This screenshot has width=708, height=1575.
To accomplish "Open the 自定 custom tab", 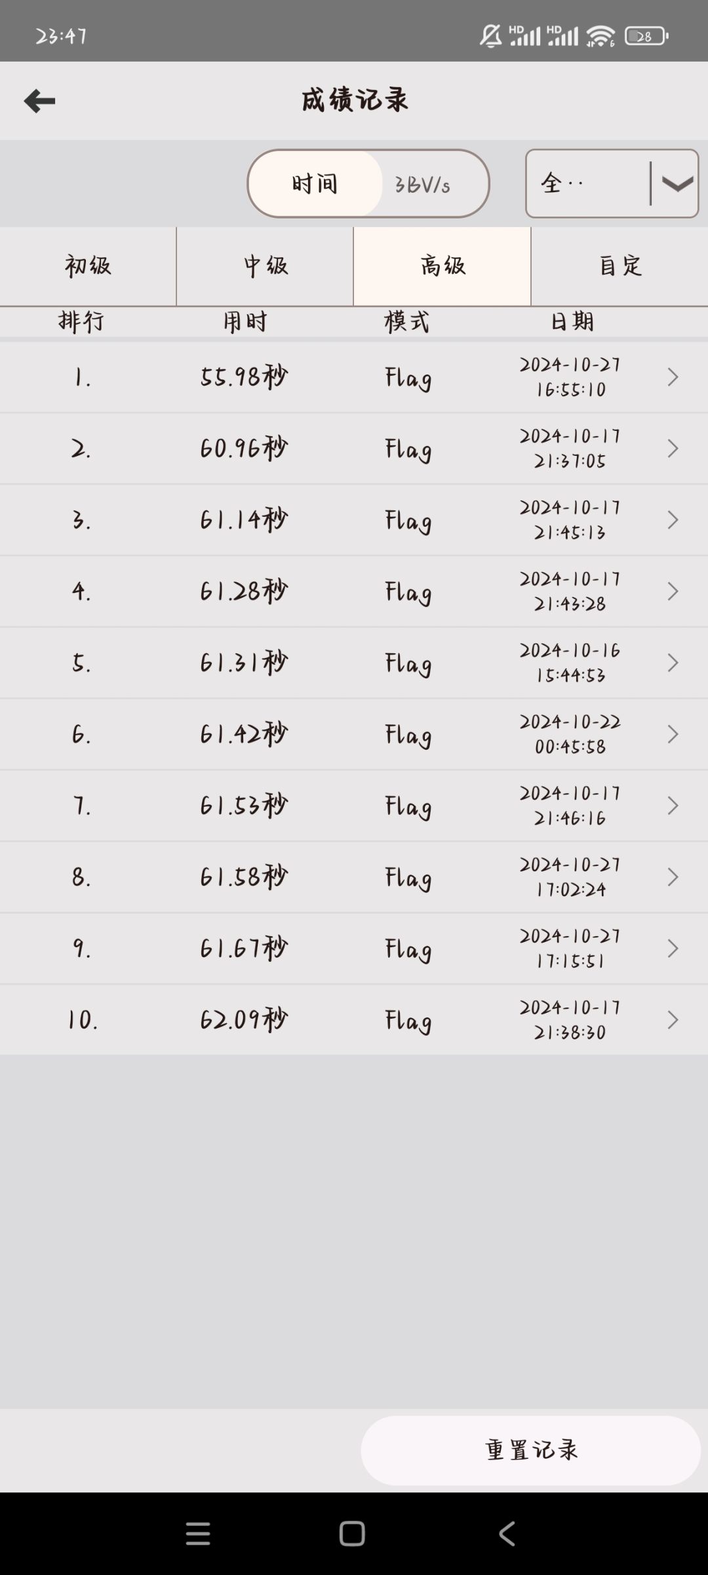I will pyautogui.click(x=619, y=266).
